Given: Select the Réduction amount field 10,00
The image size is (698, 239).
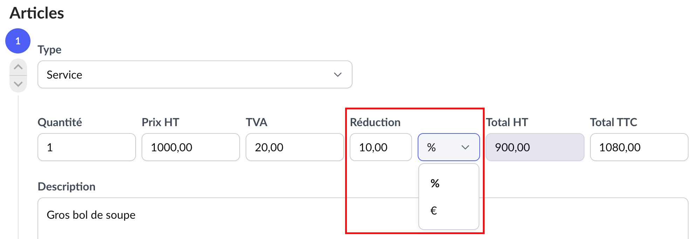Looking at the screenshot, I should (381, 147).
